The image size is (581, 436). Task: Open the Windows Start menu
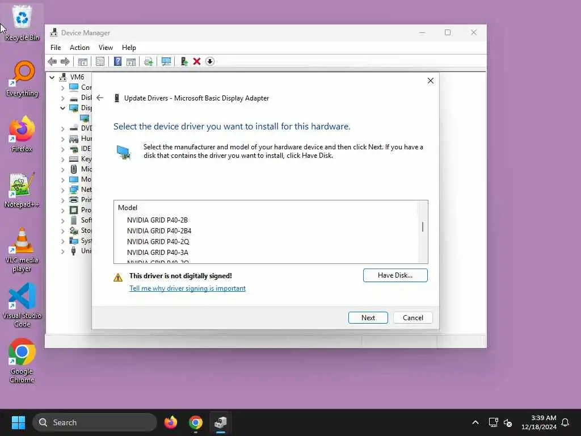click(18, 422)
